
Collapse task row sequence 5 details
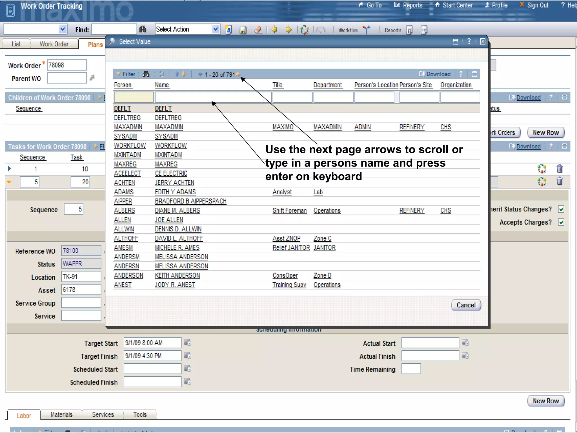pyautogui.click(x=9, y=182)
